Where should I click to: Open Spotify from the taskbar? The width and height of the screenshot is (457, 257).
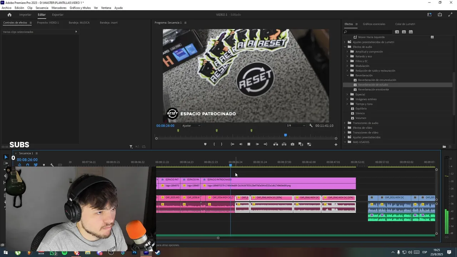pyautogui.click(x=64, y=253)
